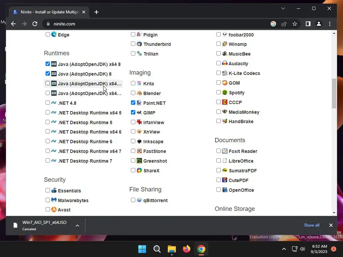Open a new Chrome tab
The width and height of the screenshot is (343, 257).
[96, 12]
